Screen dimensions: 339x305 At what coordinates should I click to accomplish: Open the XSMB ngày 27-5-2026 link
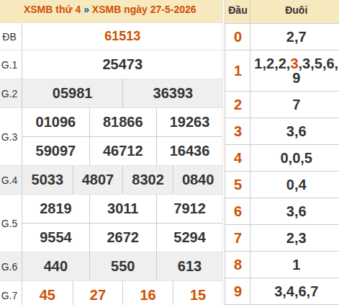[x=144, y=9]
